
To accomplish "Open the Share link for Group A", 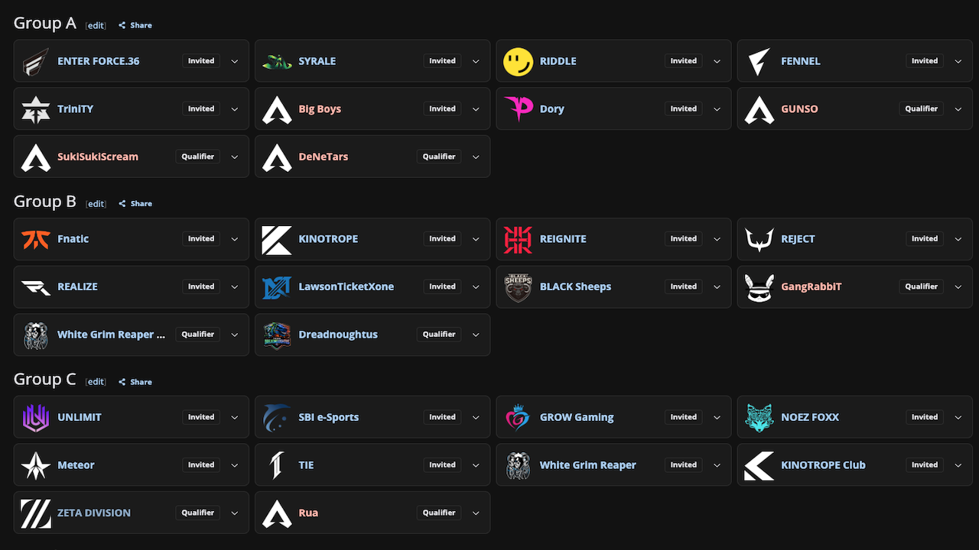I will tap(135, 25).
